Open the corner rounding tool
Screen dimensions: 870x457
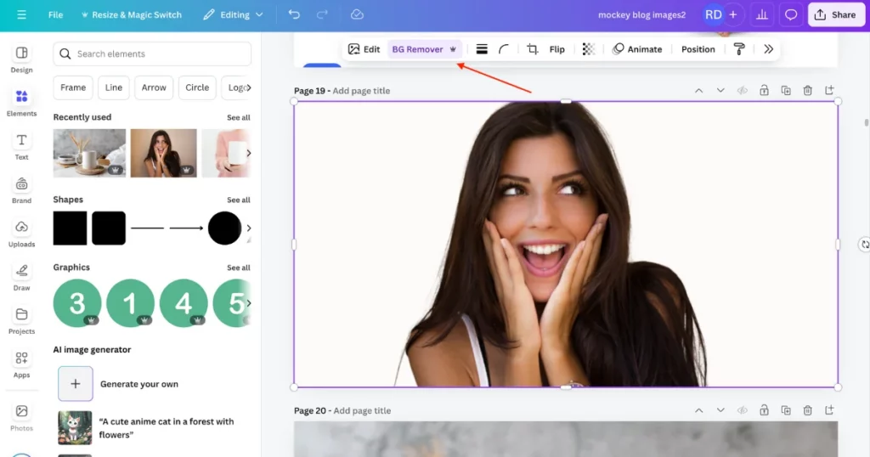point(504,49)
